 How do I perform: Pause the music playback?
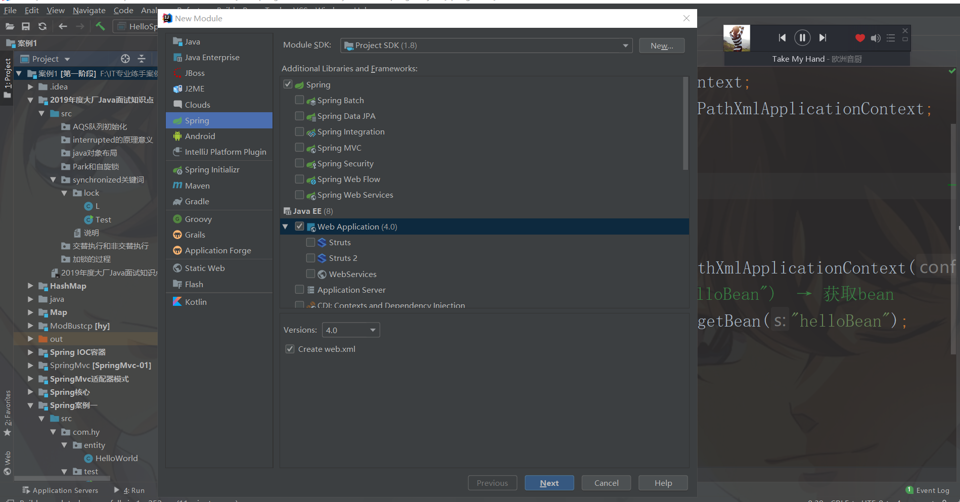(x=802, y=38)
